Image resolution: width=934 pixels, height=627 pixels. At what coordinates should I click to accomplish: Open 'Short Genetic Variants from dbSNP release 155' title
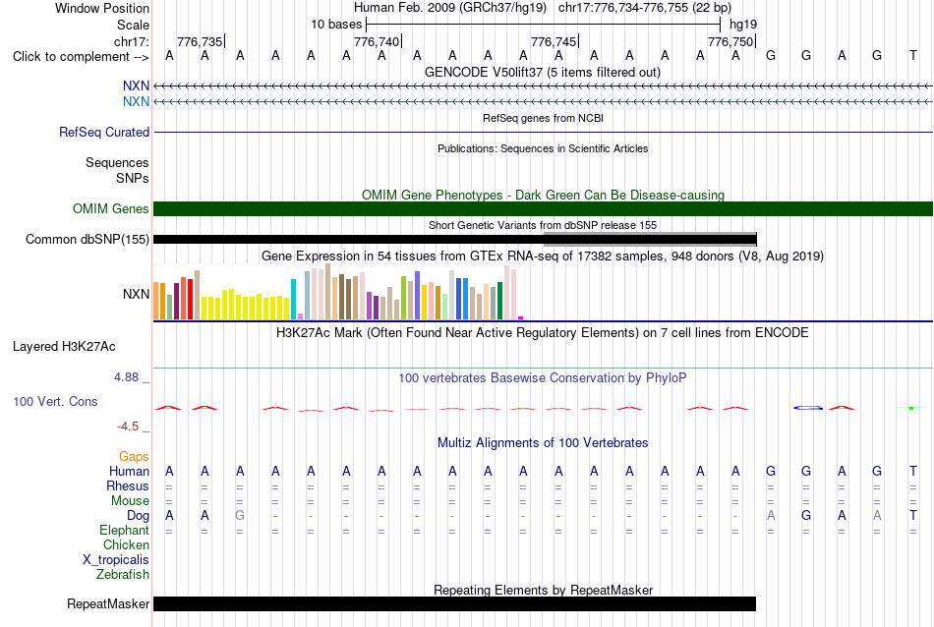[543, 225]
